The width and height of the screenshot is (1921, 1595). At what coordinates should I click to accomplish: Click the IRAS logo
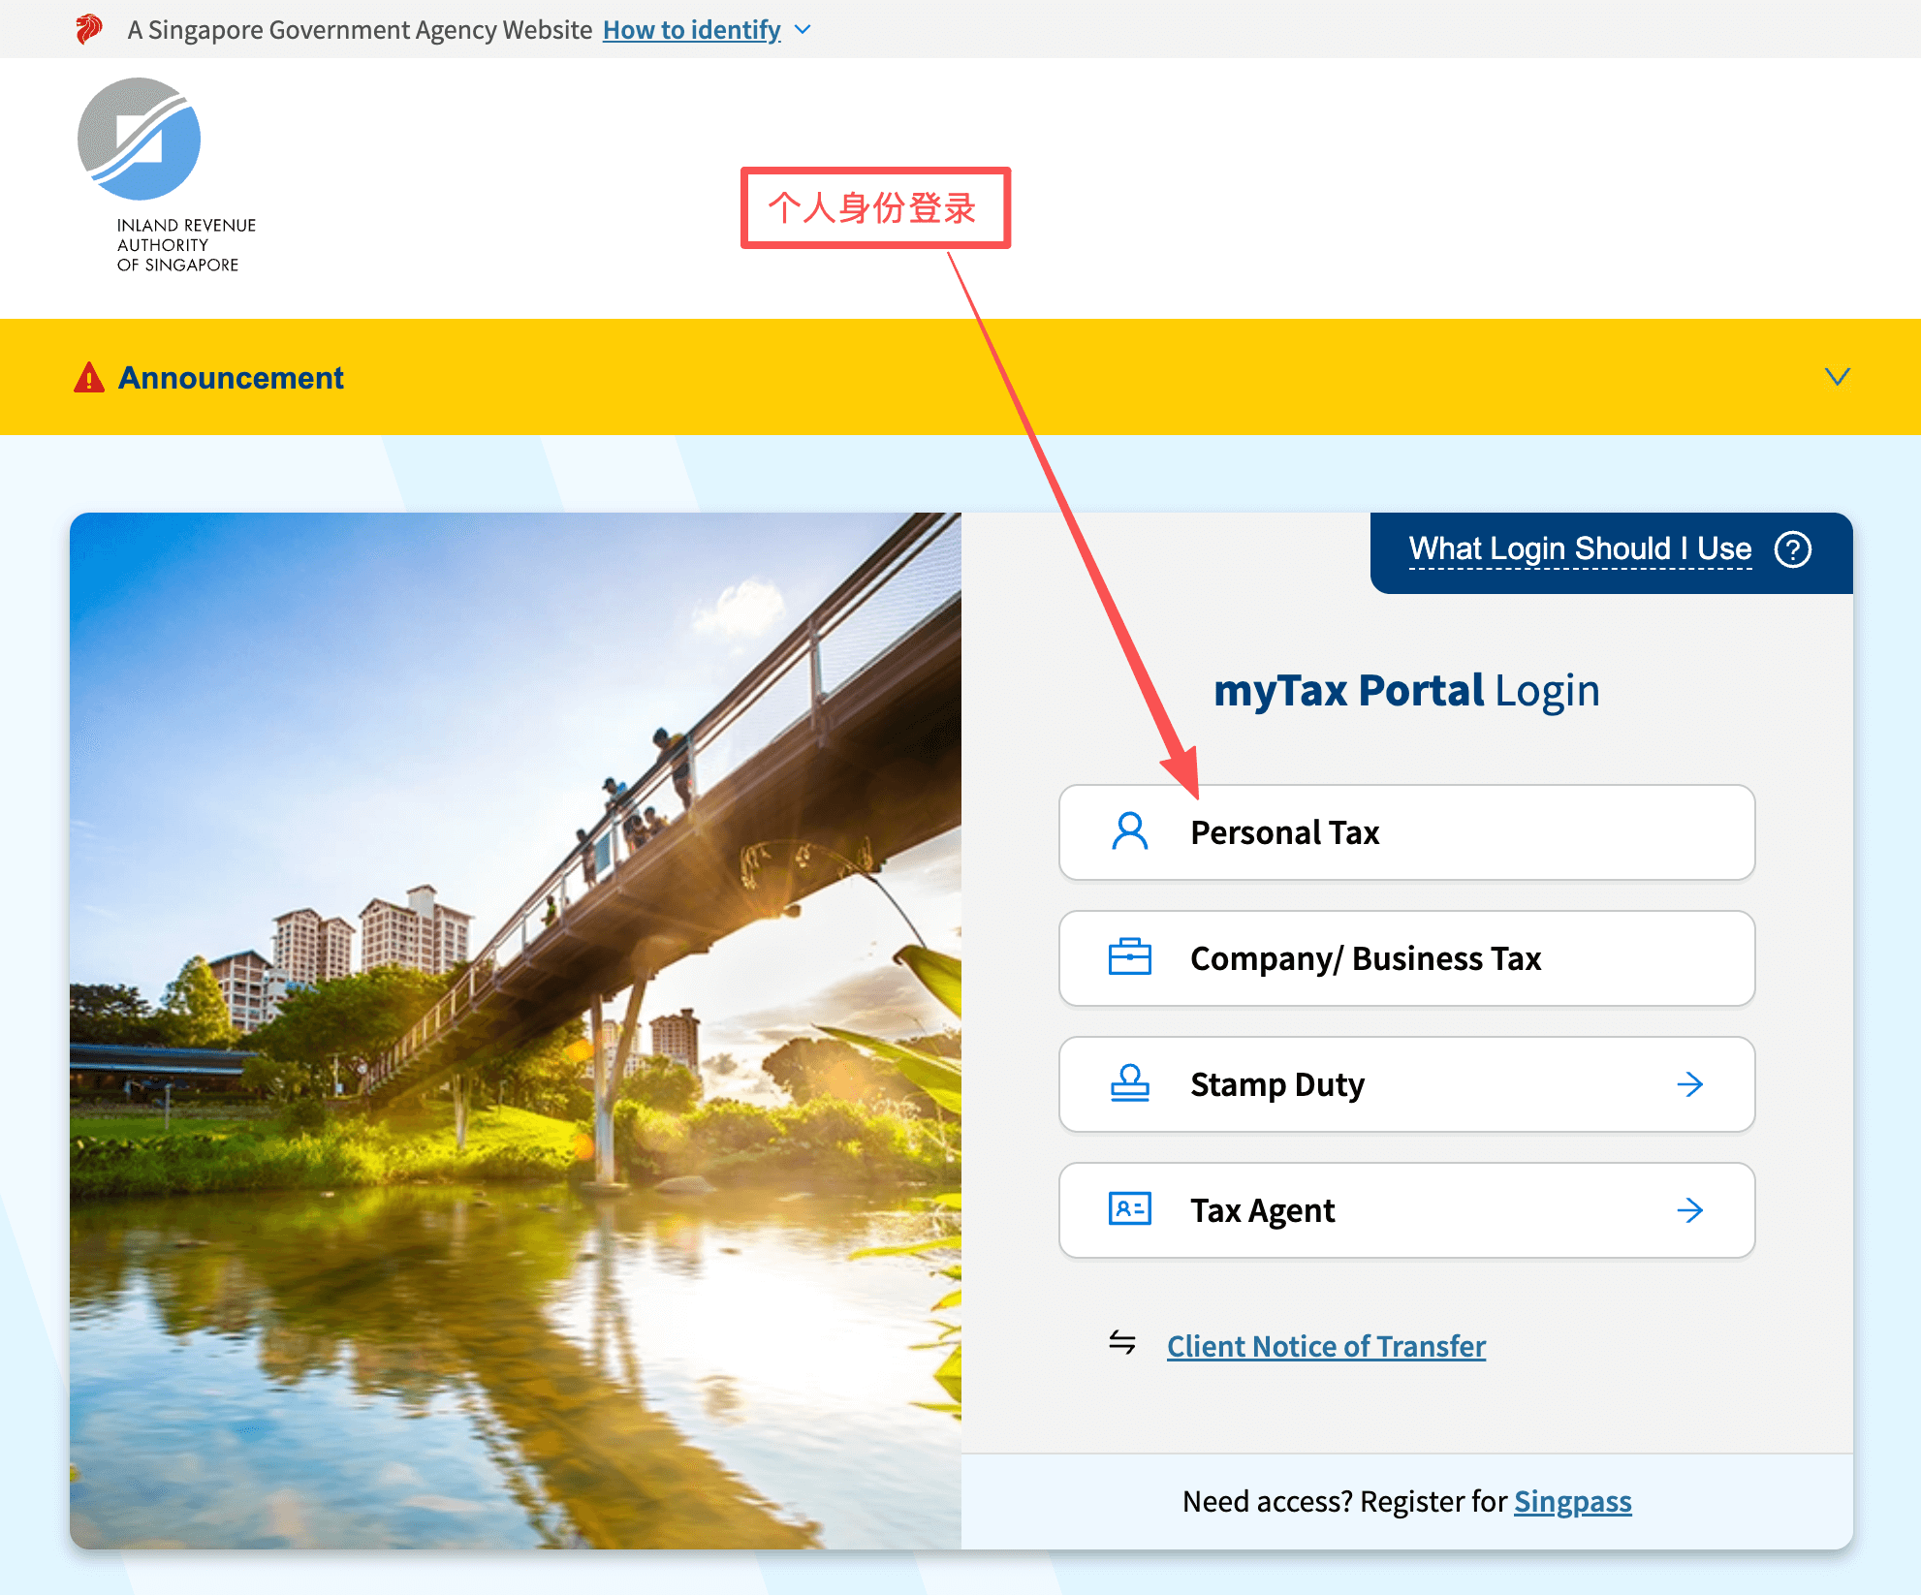(140, 141)
